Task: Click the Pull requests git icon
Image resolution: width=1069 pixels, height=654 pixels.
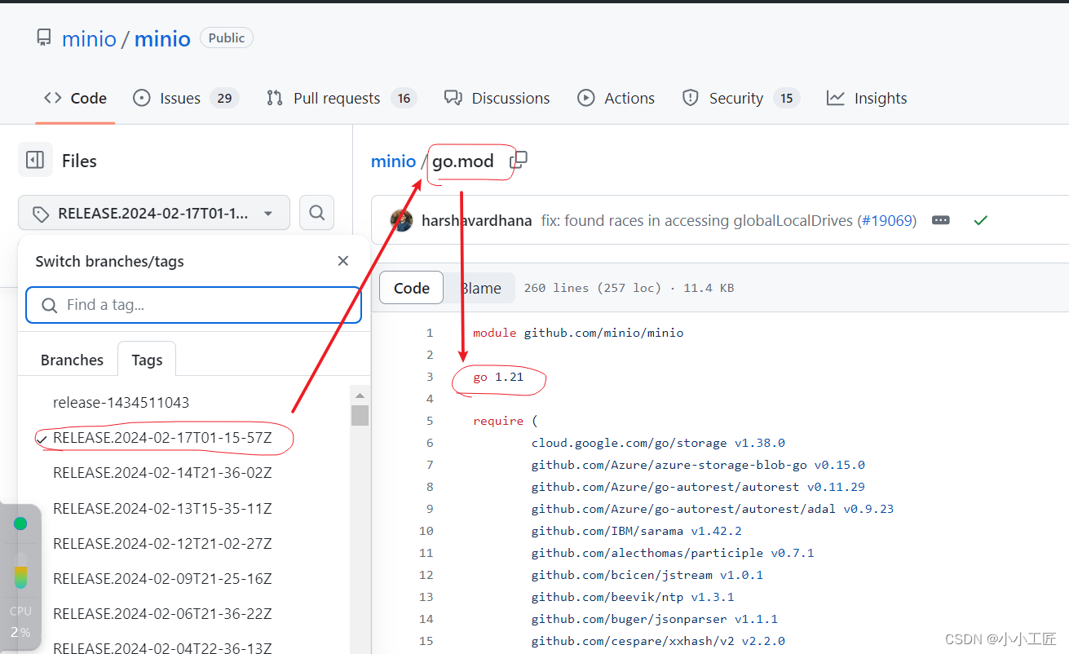Action: 275,98
